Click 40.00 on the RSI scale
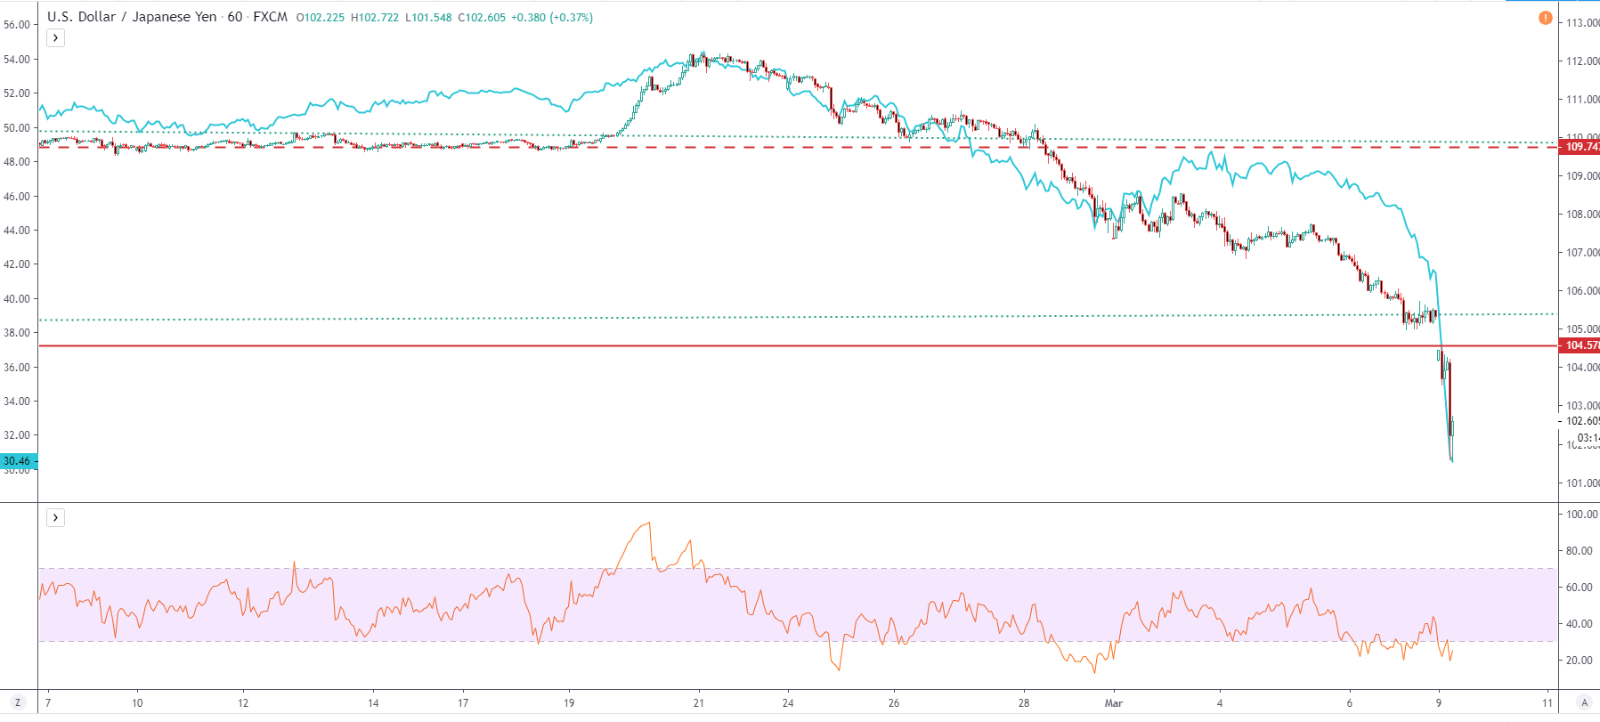The height and width of the screenshot is (722, 1600). tap(1580, 624)
